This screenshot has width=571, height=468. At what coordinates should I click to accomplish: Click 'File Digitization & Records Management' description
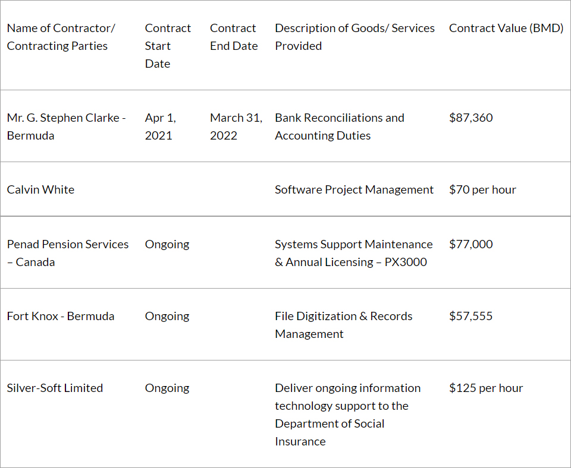pos(343,325)
